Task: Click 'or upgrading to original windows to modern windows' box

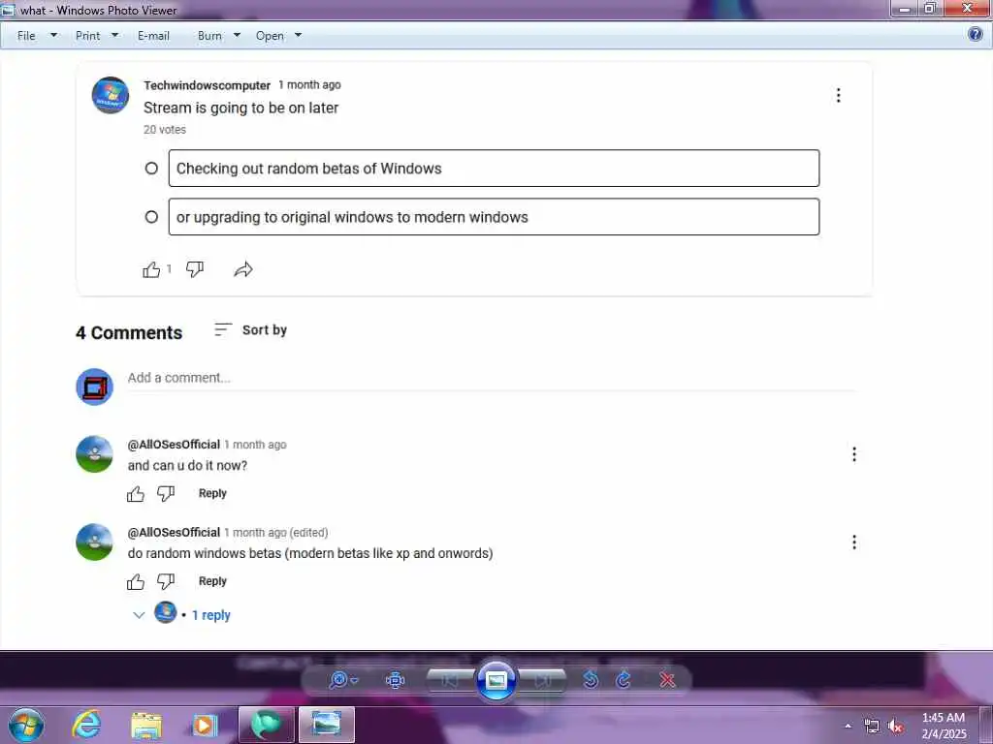Action: click(x=494, y=217)
